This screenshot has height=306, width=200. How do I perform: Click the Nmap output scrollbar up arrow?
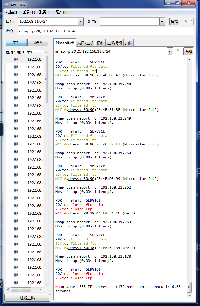coord(190,60)
